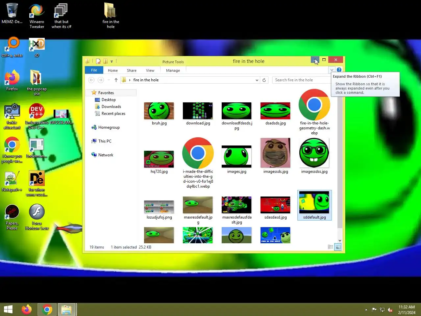Click scrollbar down arrow in file list
The height and width of the screenshot is (316, 421).
click(x=340, y=241)
